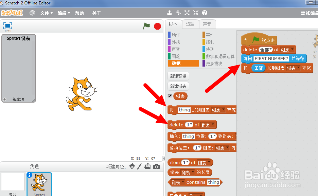Screen dimensions: 318x196
Task: Select the Duplicate stamp tool
Action: click(x=169, y=13)
